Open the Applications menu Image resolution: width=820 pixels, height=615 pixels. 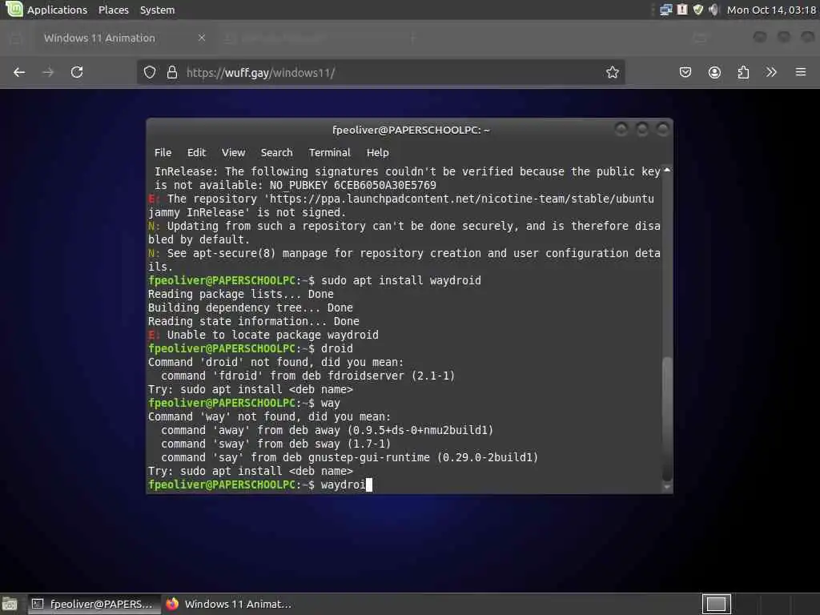pos(57,10)
